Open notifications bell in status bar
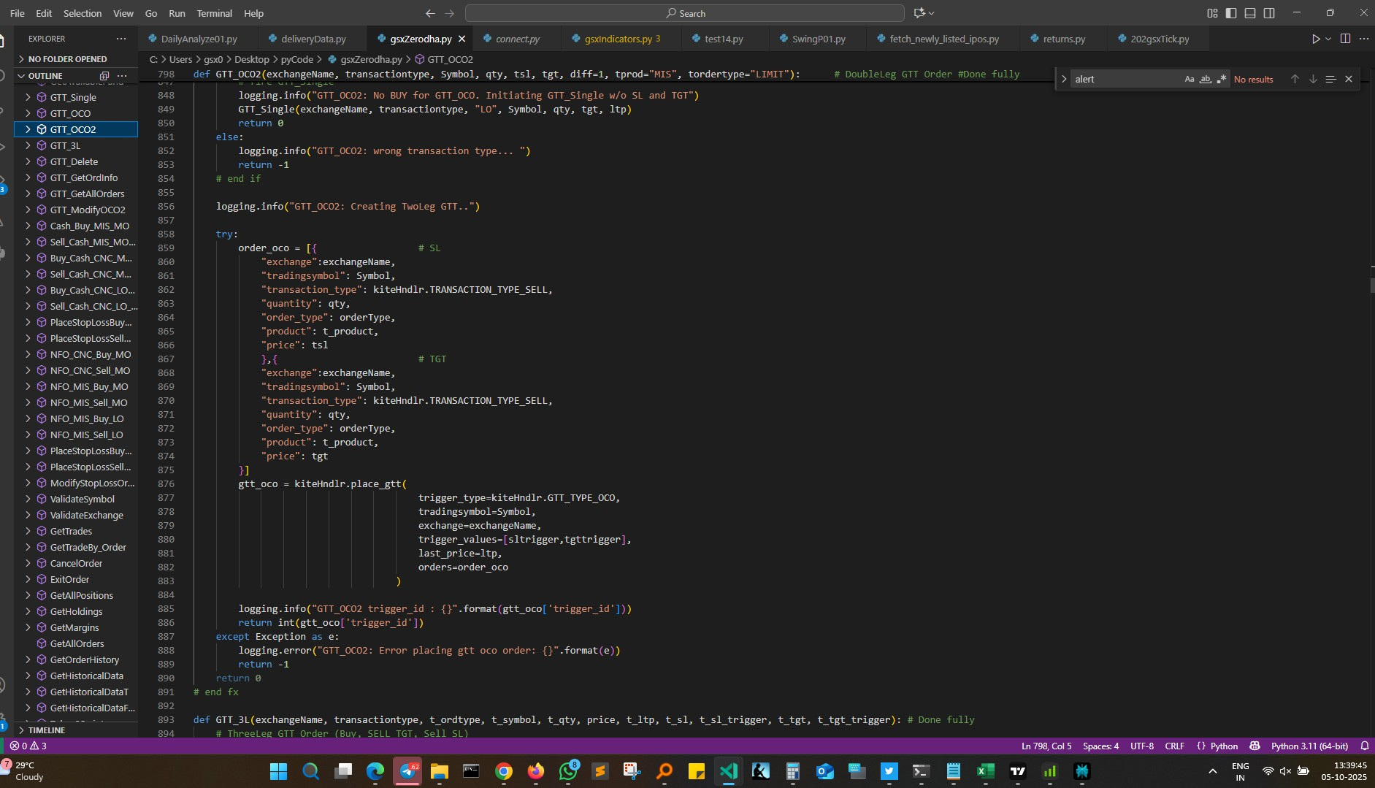 [x=1364, y=746]
